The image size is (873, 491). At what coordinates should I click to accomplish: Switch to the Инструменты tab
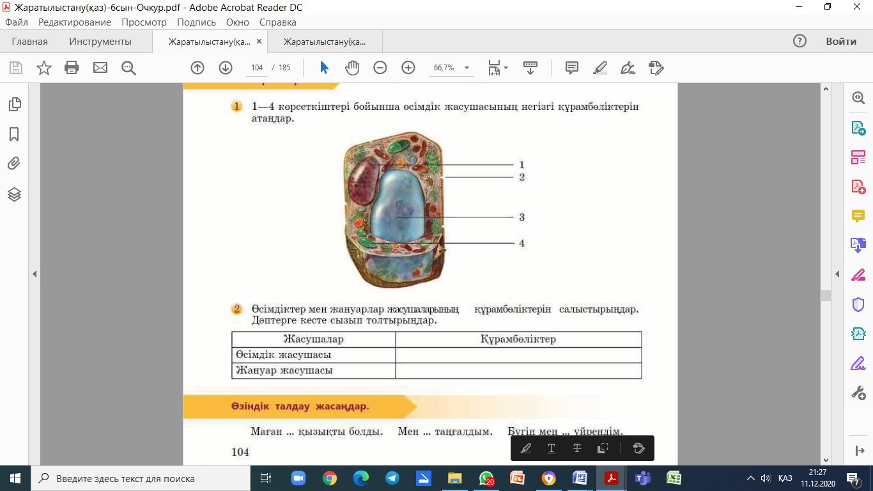pyautogui.click(x=100, y=42)
